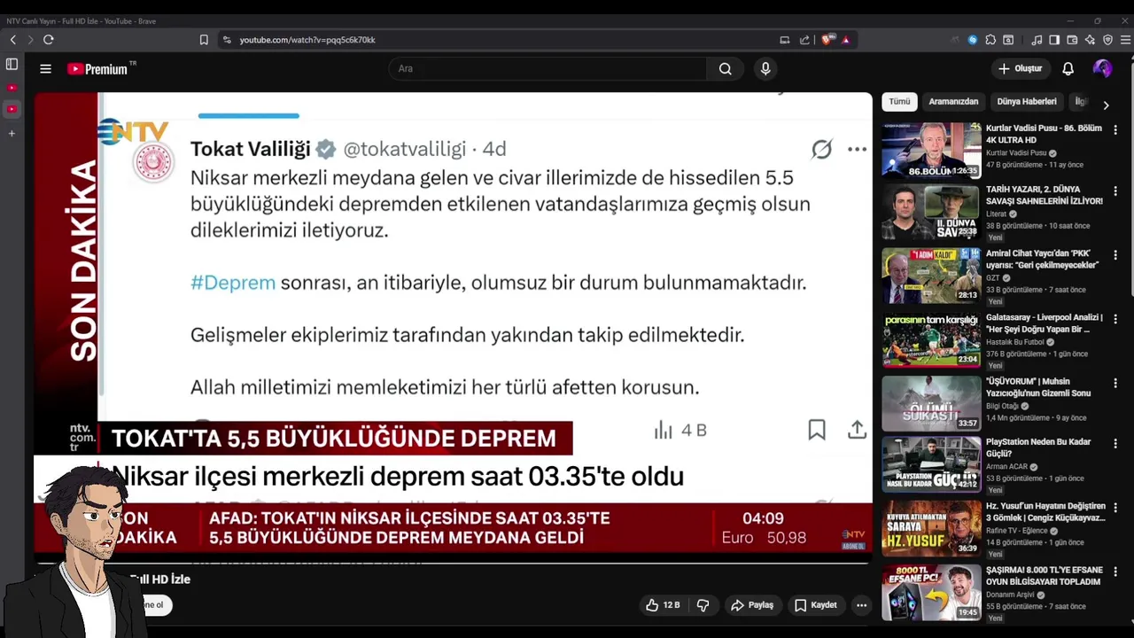Focus the YouTube search box labeled Ara
This screenshot has height=638, width=1134.
(x=548, y=68)
